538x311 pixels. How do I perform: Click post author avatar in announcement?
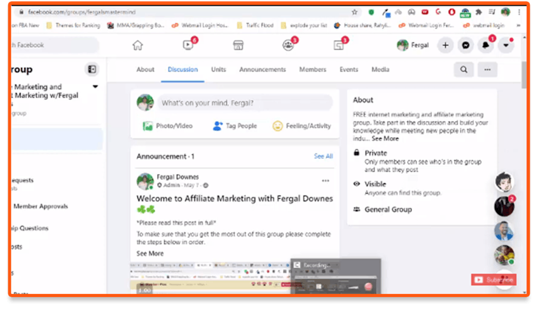[x=145, y=182]
